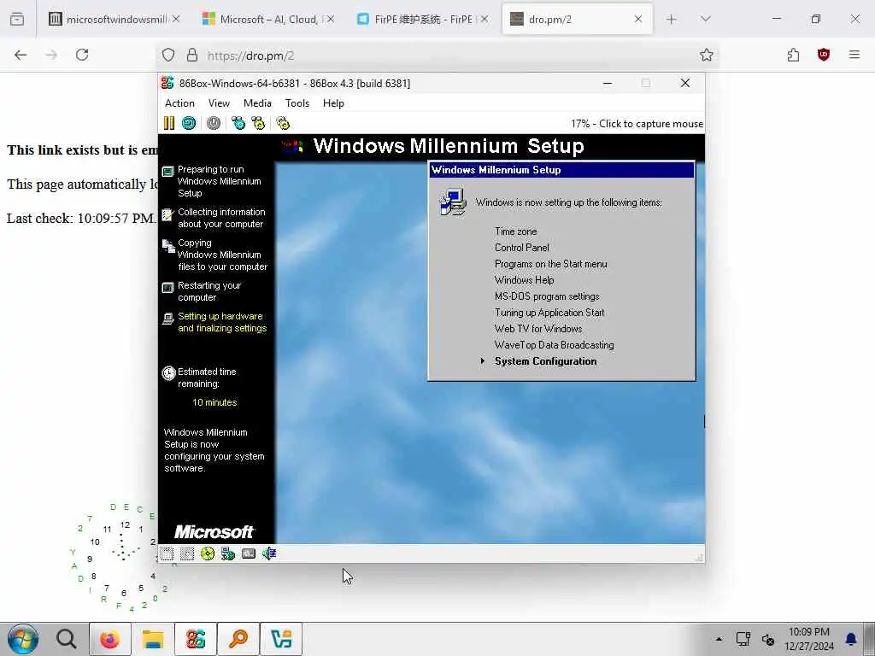Open File Explorer from the taskbar
This screenshot has height=656, width=875.
pyautogui.click(x=152, y=639)
